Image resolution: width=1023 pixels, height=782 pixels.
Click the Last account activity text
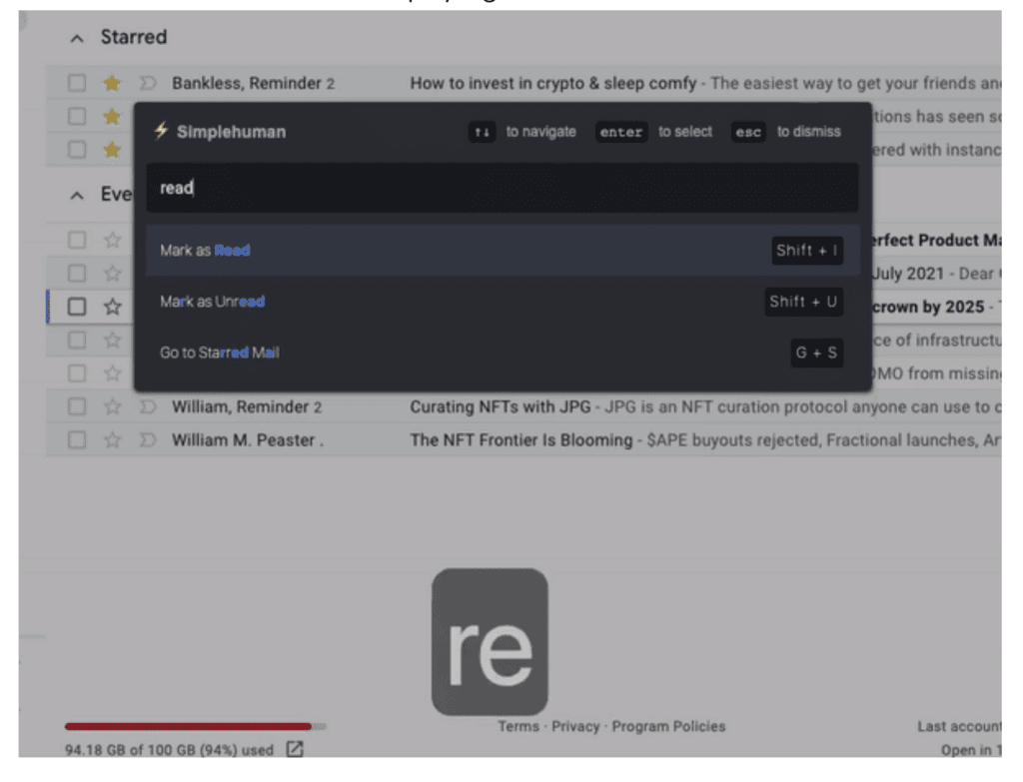click(x=959, y=726)
